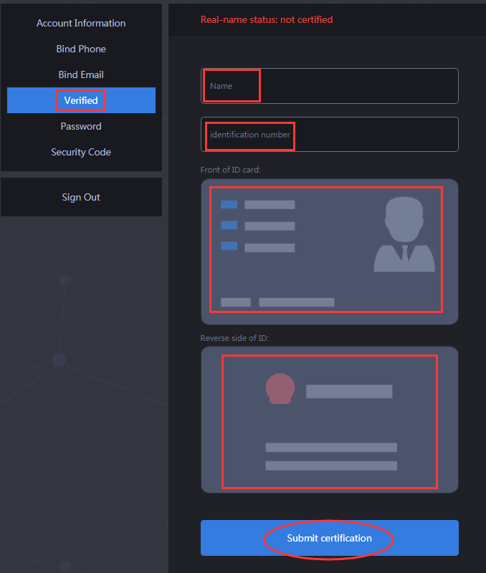Sign Out of the account
The image size is (486, 573).
[x=81, y=198]
